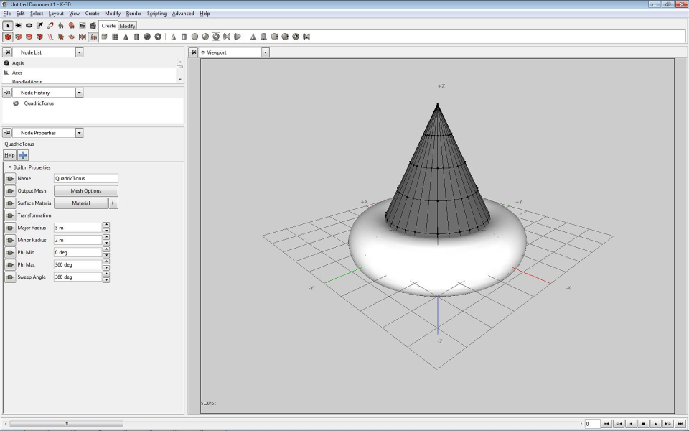
Task: Select the Rotate tool
Action: pos(29,25)
